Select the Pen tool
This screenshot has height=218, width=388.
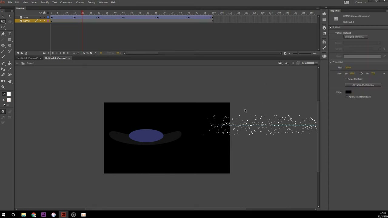(3, 34)
